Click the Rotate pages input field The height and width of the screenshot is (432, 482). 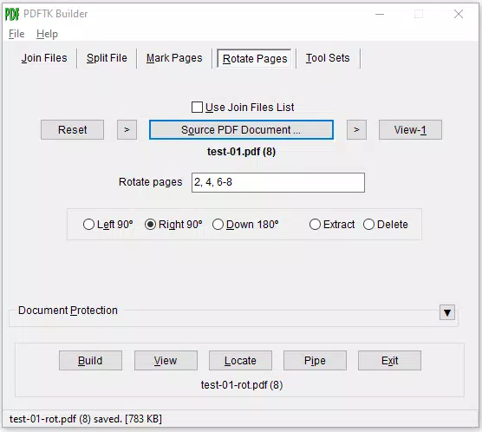(x=278, y=182)
